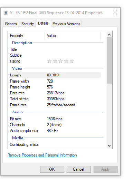
Task: Click the Cancel button
Action: [x=79, y=169]
